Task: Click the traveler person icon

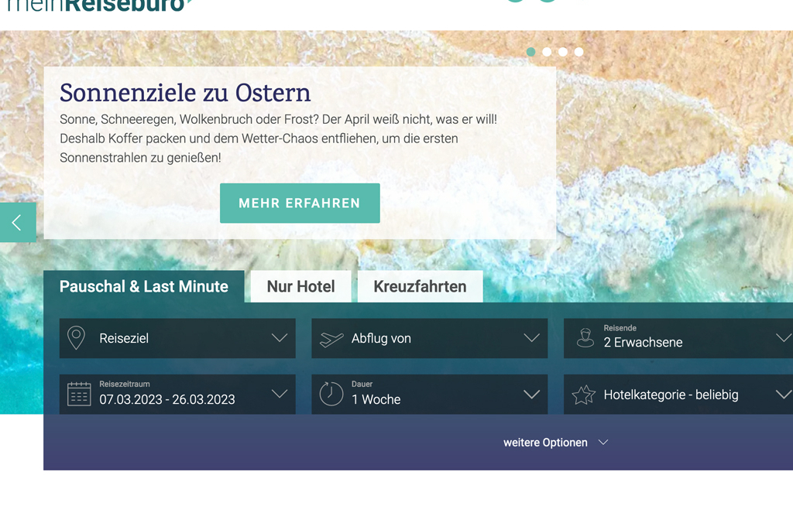Action: coord(585,337)
